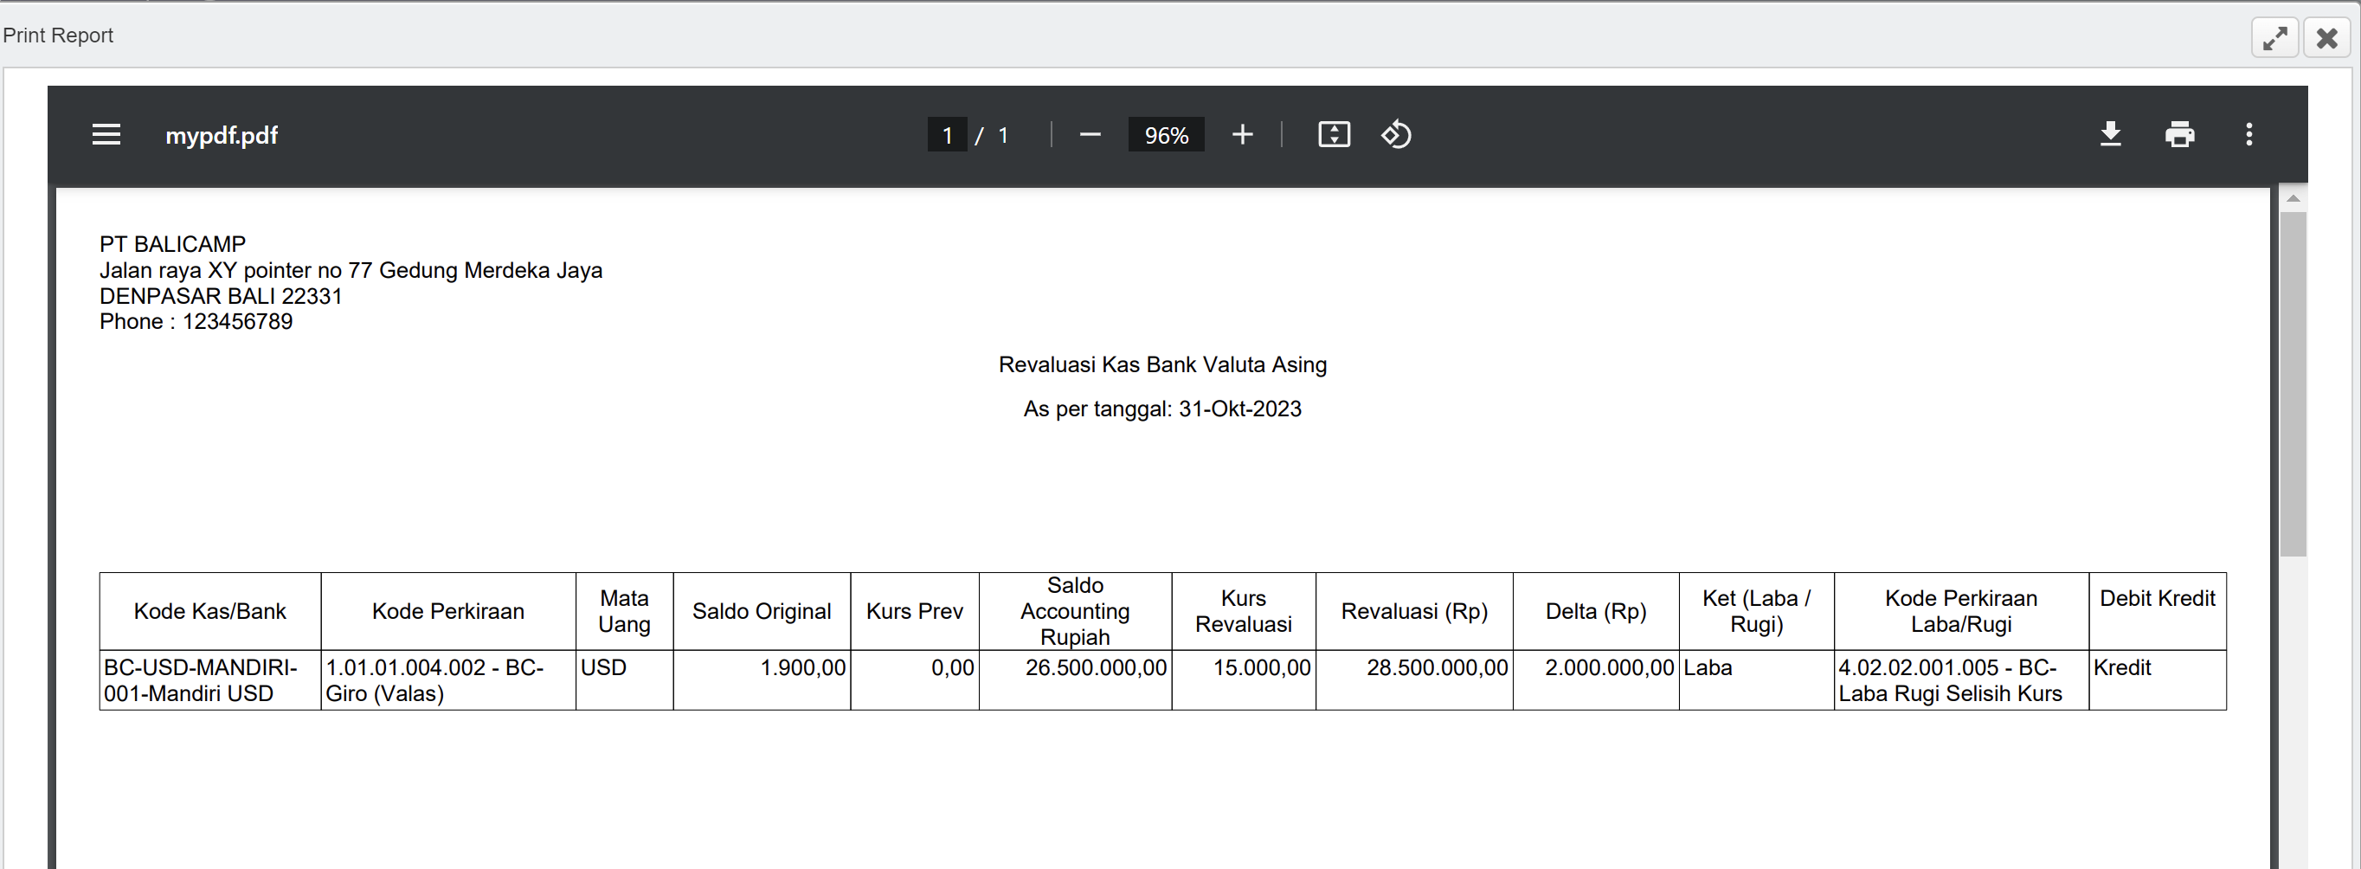2361x869 pixels.
Task: Click the current page number field
Action: tap(947, 136)
